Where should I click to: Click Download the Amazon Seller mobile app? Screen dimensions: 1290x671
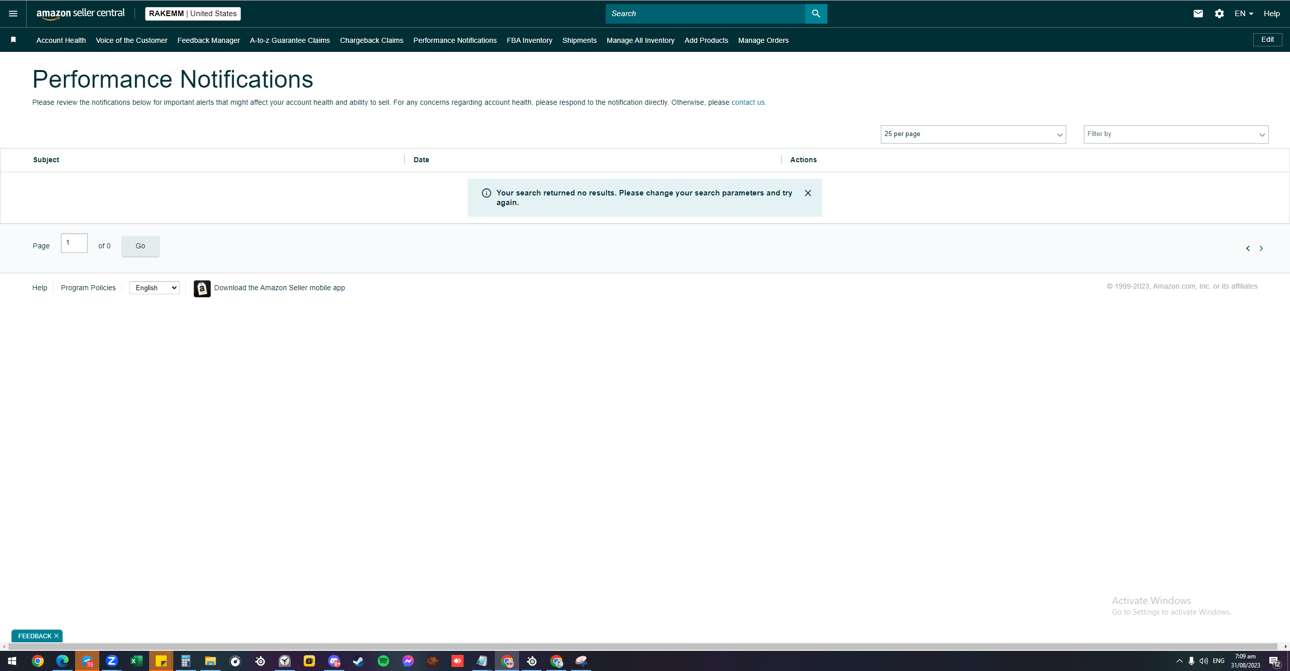(280, 288)
